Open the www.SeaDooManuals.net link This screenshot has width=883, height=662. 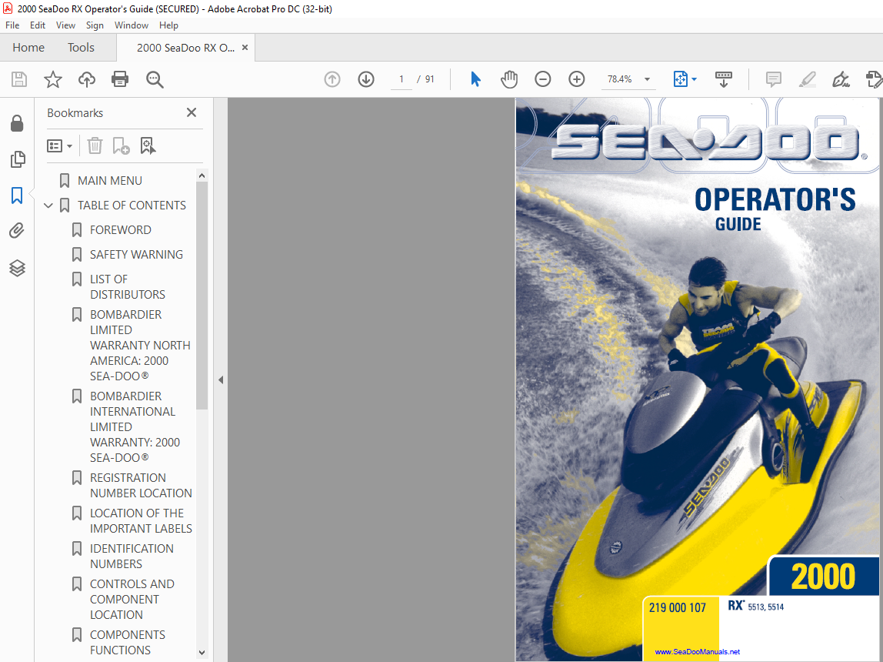point(697,652)
